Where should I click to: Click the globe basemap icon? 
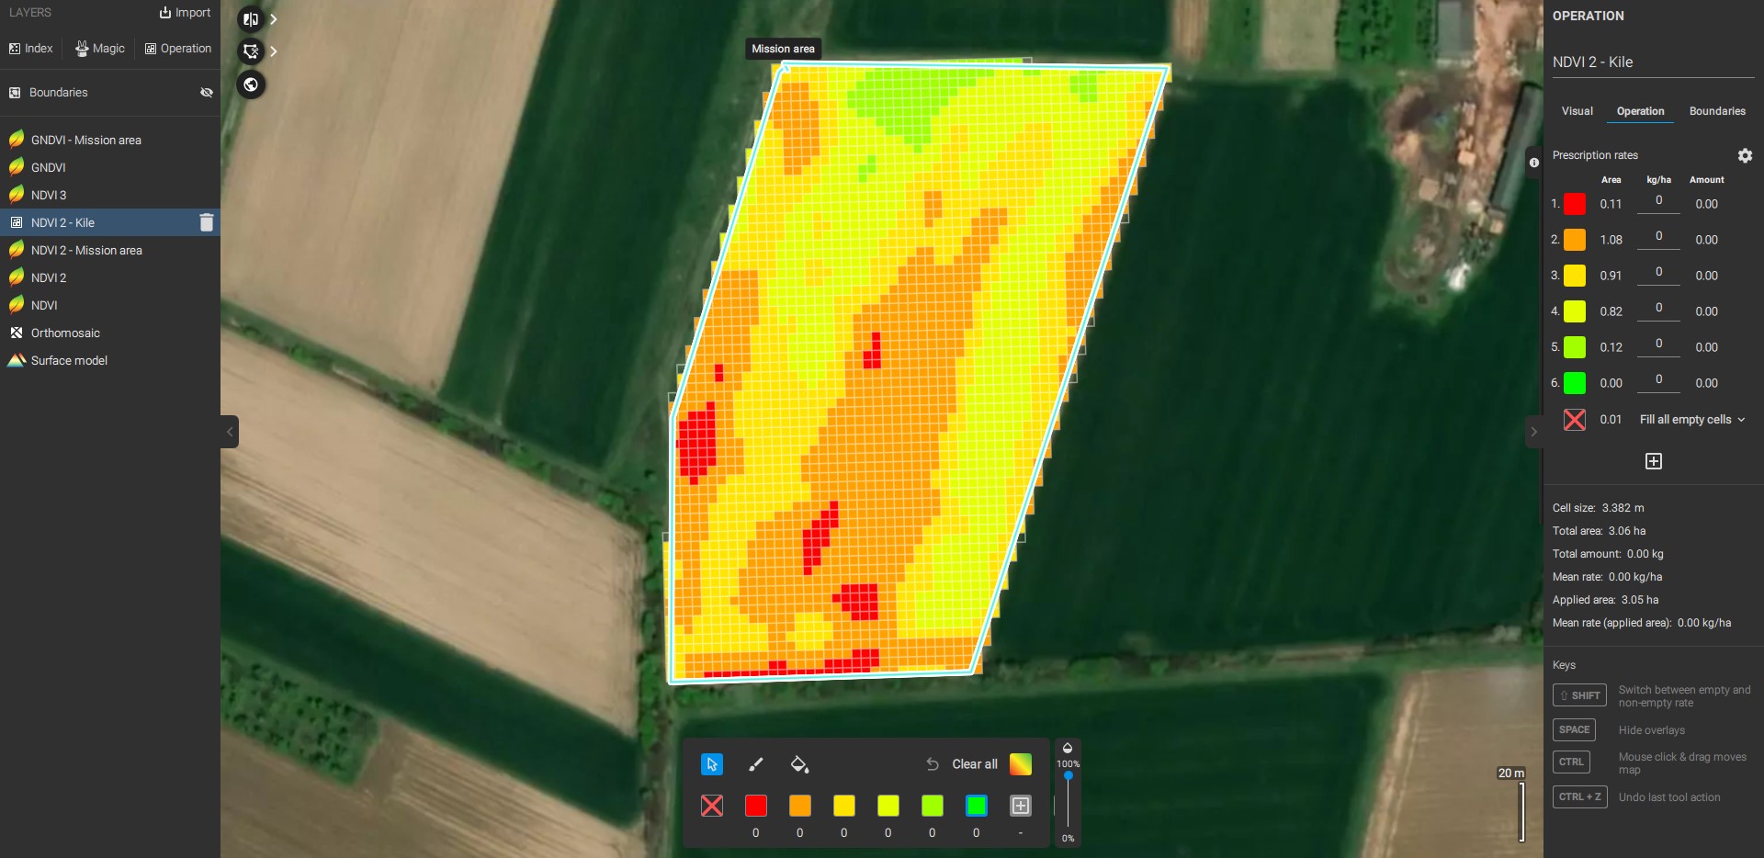[x=251, y=85]
